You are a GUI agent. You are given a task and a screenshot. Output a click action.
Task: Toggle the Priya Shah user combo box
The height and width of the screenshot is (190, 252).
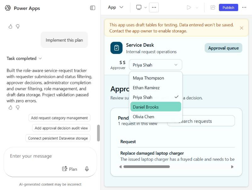[x=155, y=65]
